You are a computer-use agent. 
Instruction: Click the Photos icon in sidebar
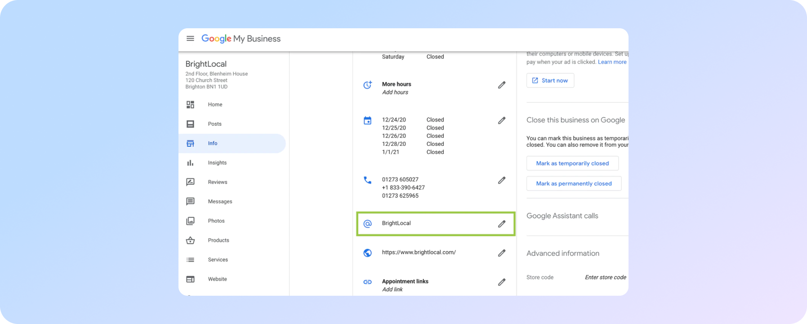point(190,221)
